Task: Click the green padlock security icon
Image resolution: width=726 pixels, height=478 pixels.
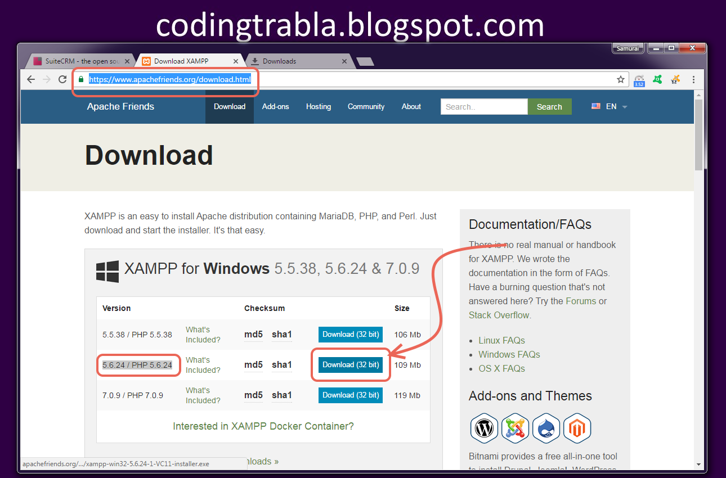Action: point(81,79)
